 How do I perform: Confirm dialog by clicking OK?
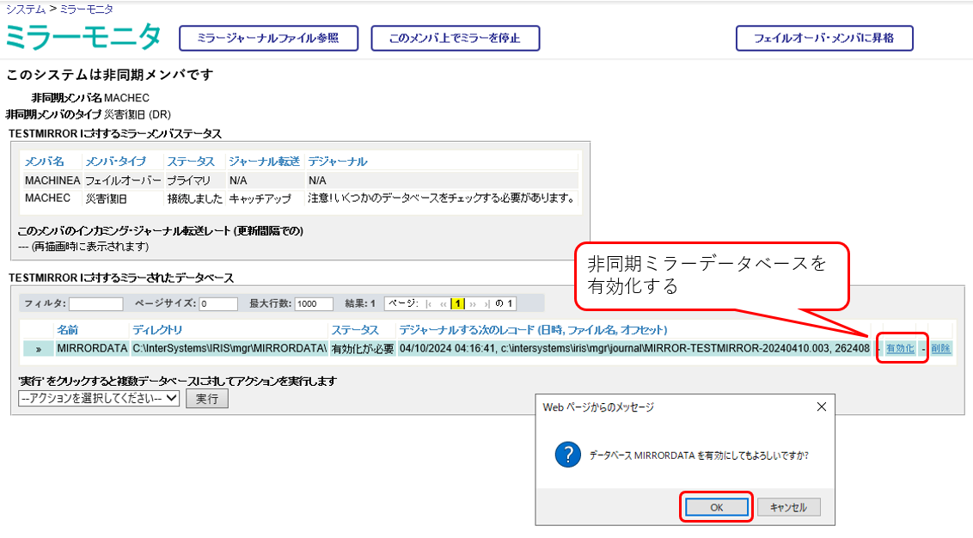pos(717,507)
